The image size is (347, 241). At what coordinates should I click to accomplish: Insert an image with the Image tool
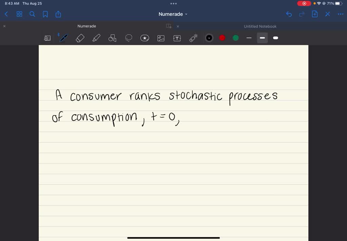161,38
